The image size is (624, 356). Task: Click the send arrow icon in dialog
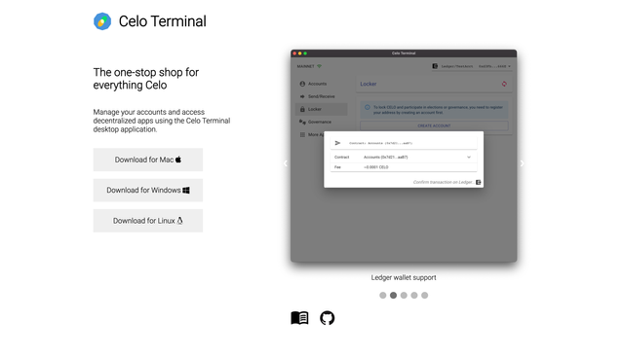click(x=338, y=143)
